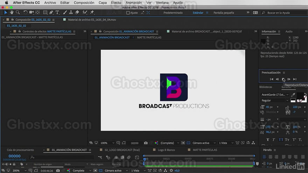Select the Eraser tool
This screenshot has height=173, width=308.
coord(77,13)
